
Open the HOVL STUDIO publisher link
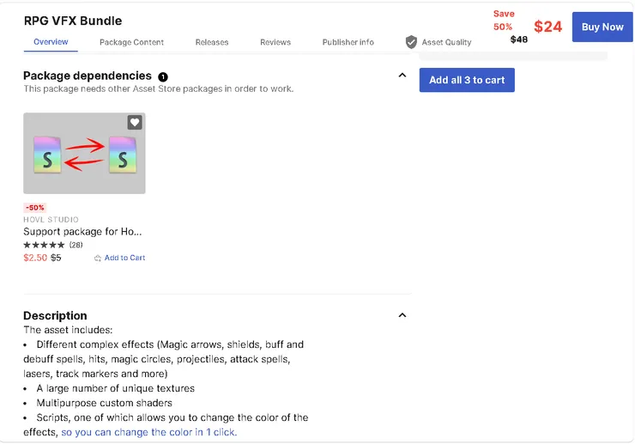coord(51,220)
